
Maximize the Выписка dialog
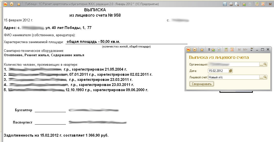pyautogui.click(x=262, y=50)
